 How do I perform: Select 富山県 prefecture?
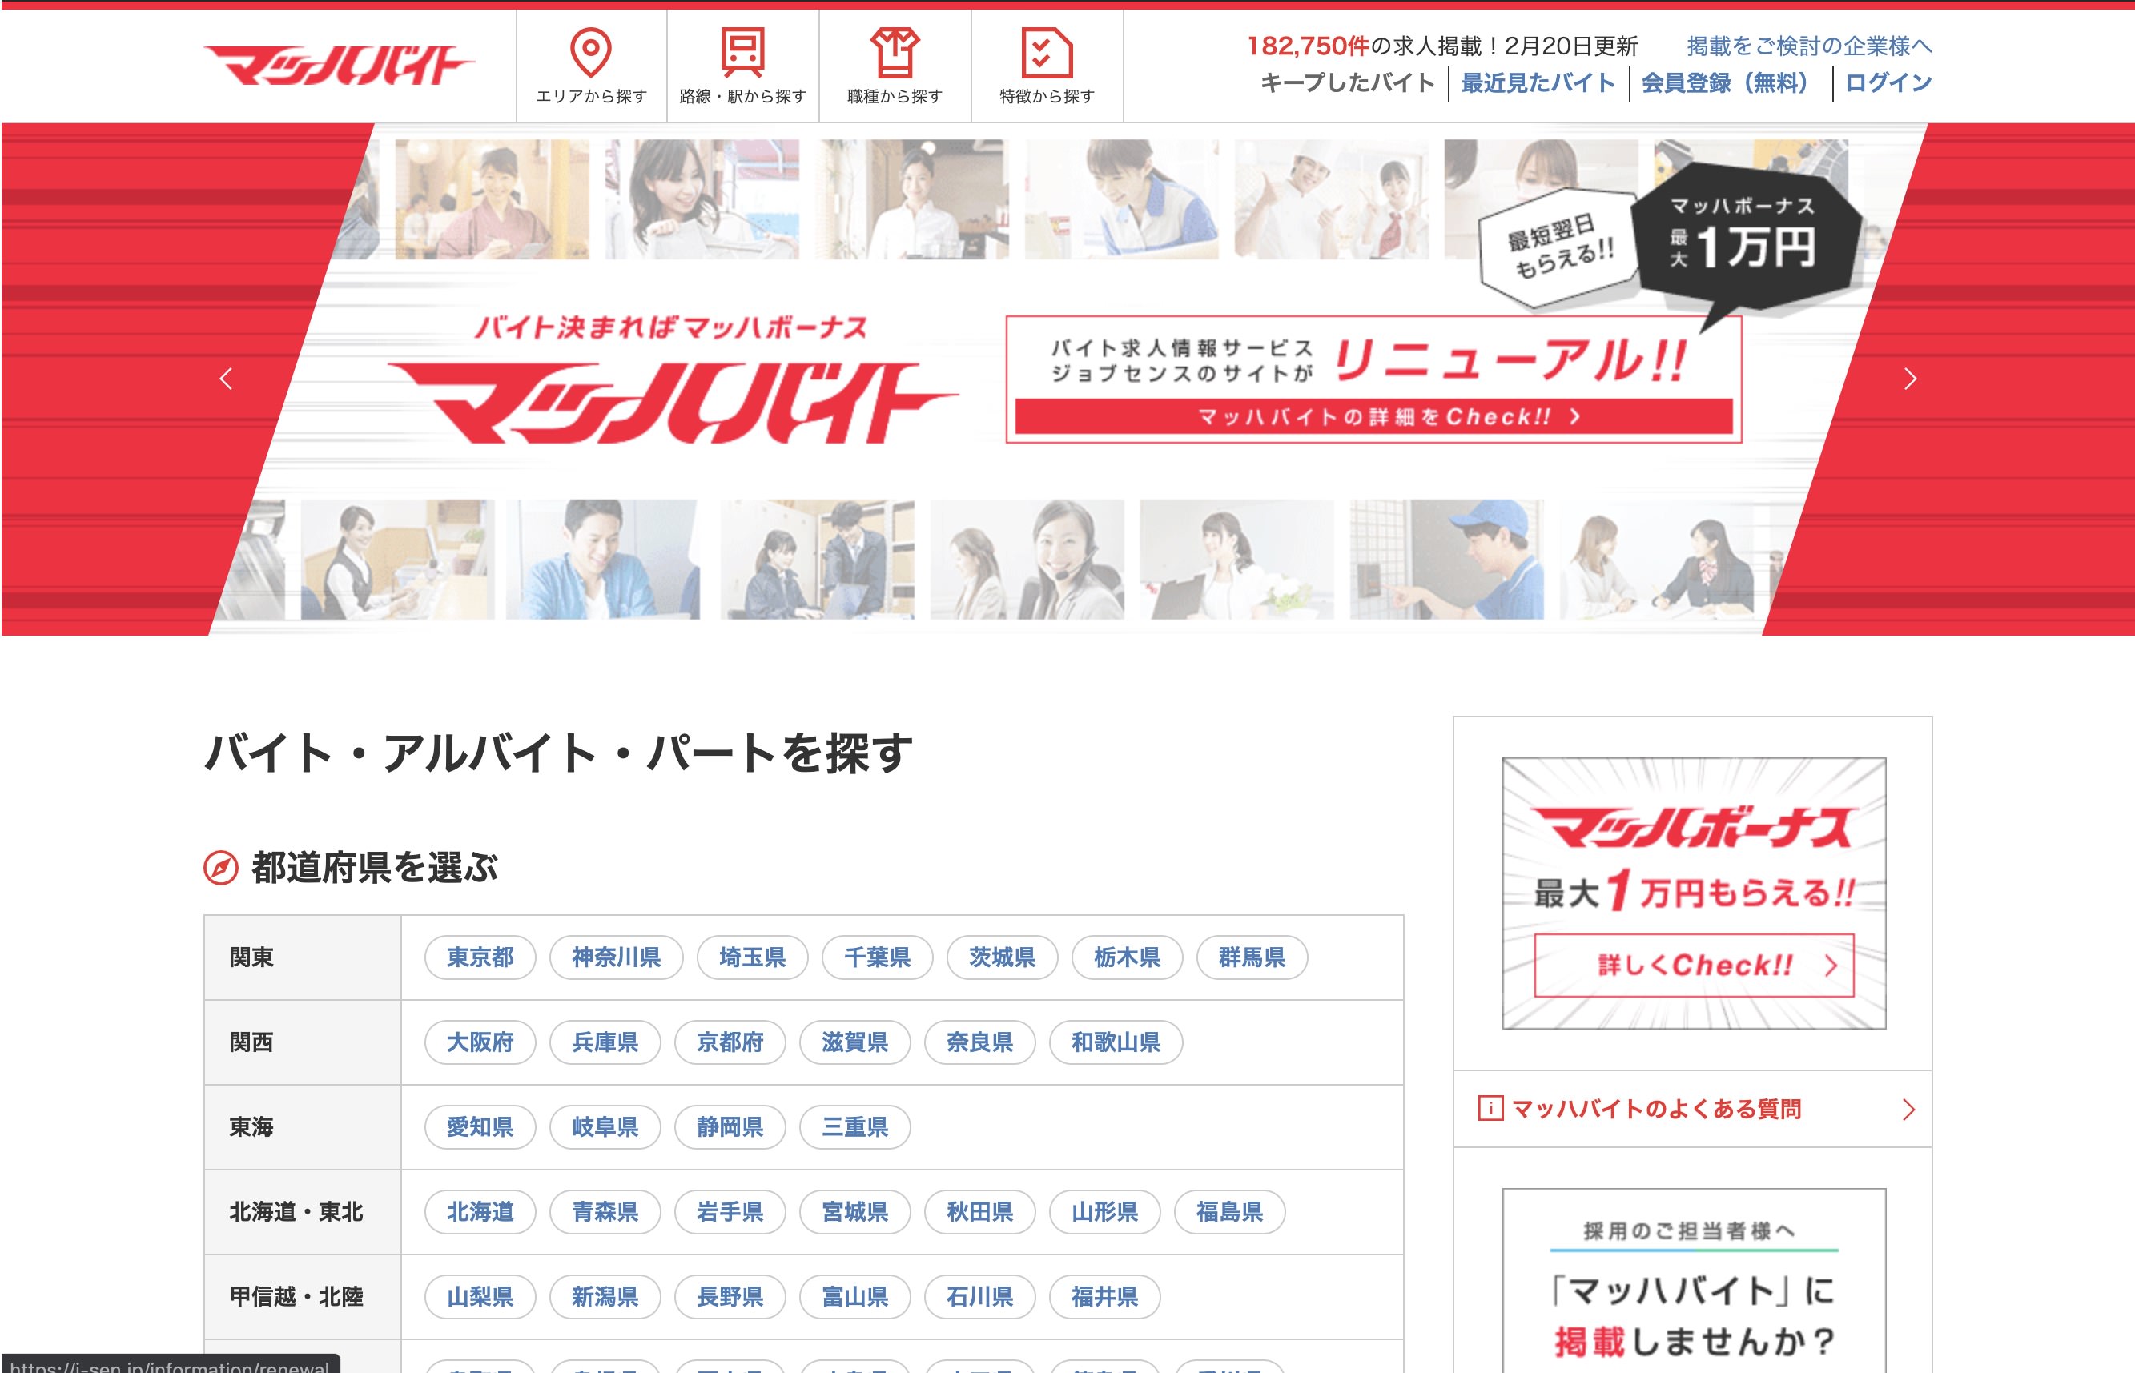854,1296
